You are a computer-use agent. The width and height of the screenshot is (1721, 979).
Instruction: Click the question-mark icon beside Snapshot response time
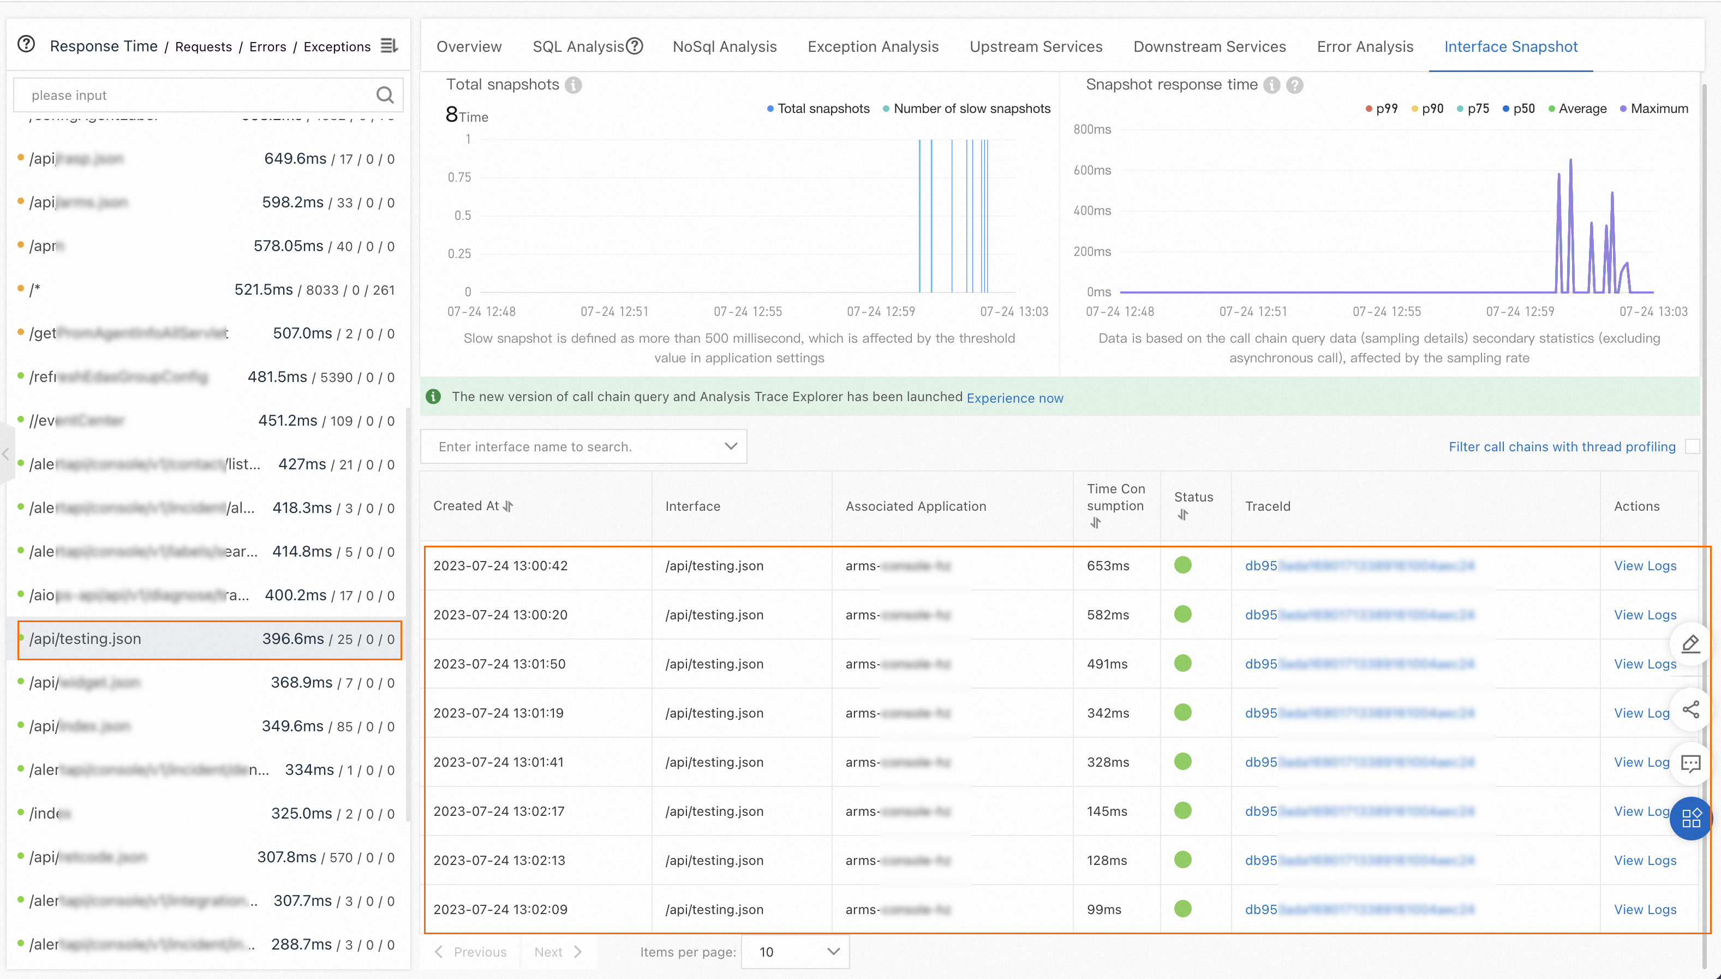(1295, 85)
